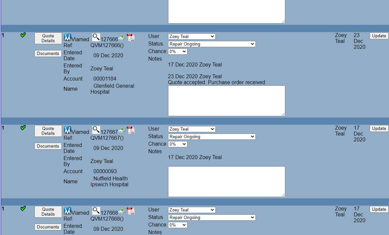Open PDF icon for quote 127666
This screenshot has width=389, height=235.
pyautogui.click(x=131, y=37)
